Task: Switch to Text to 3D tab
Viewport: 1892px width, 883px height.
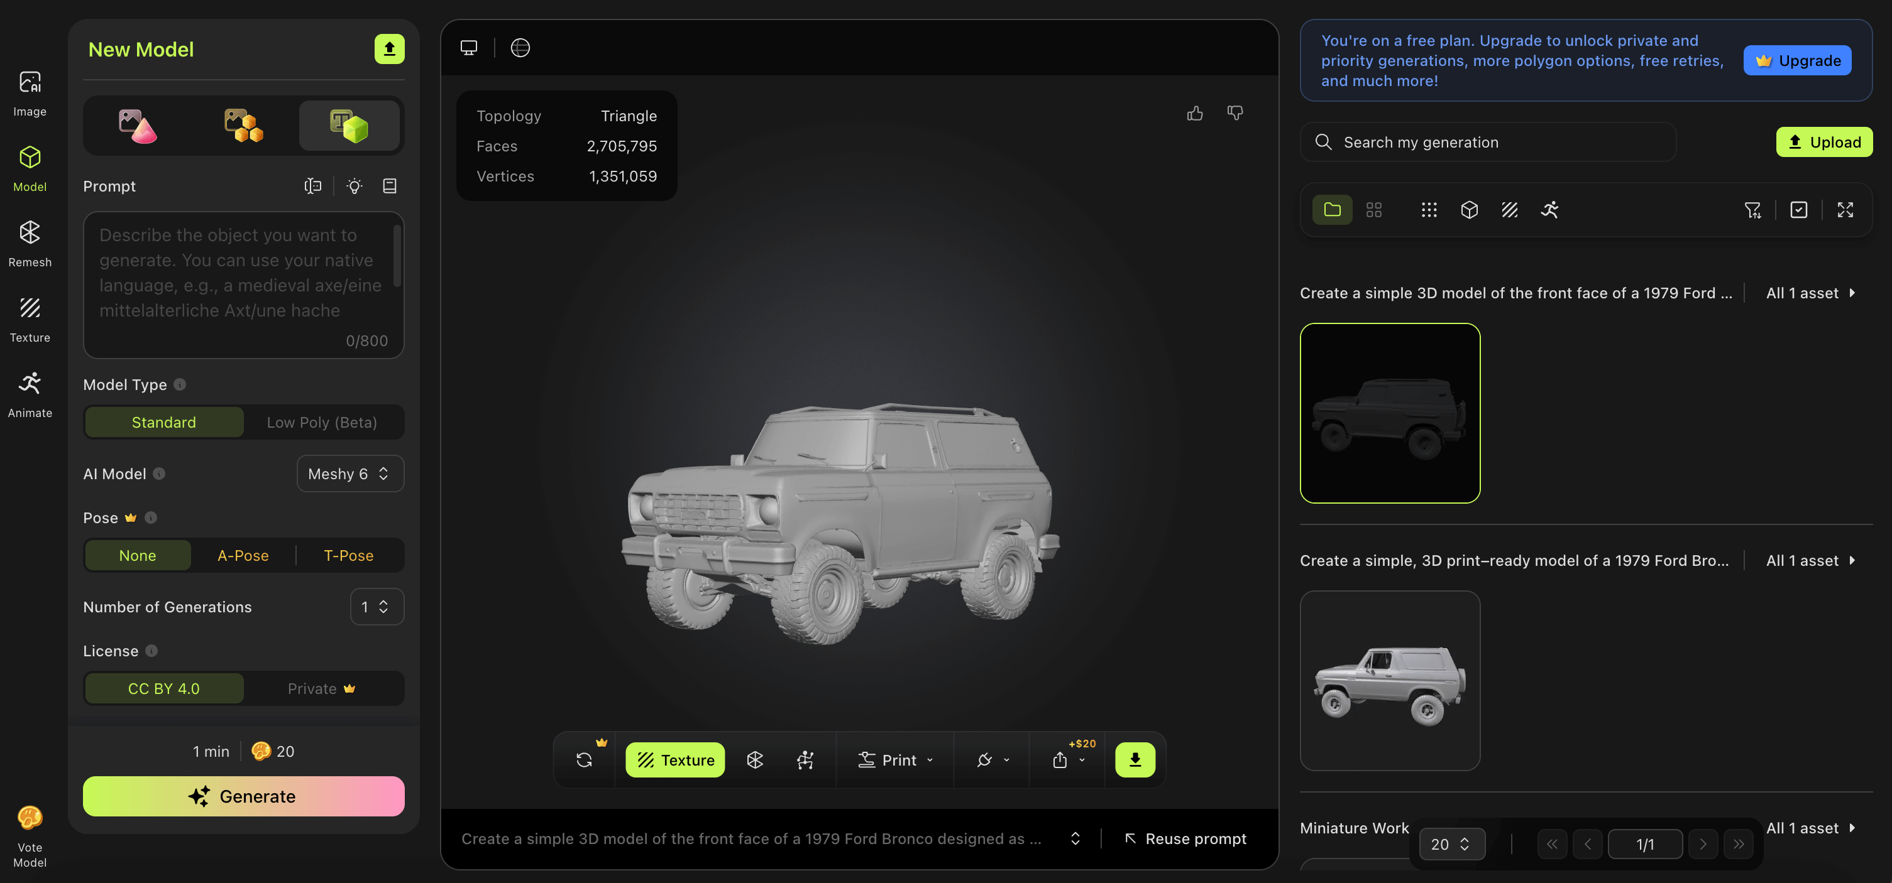Action: 349,126
